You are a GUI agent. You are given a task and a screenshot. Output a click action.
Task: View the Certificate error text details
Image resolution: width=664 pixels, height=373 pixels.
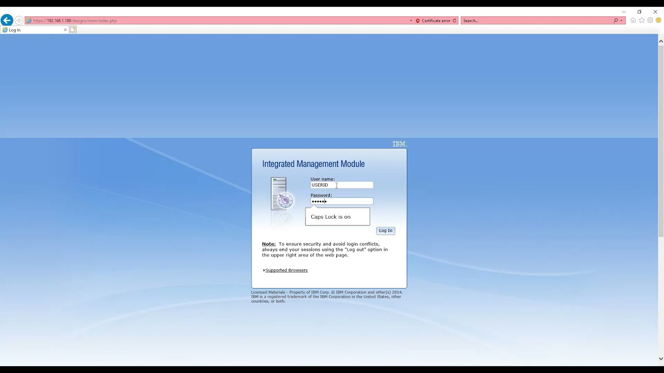[x=436, y=21]
